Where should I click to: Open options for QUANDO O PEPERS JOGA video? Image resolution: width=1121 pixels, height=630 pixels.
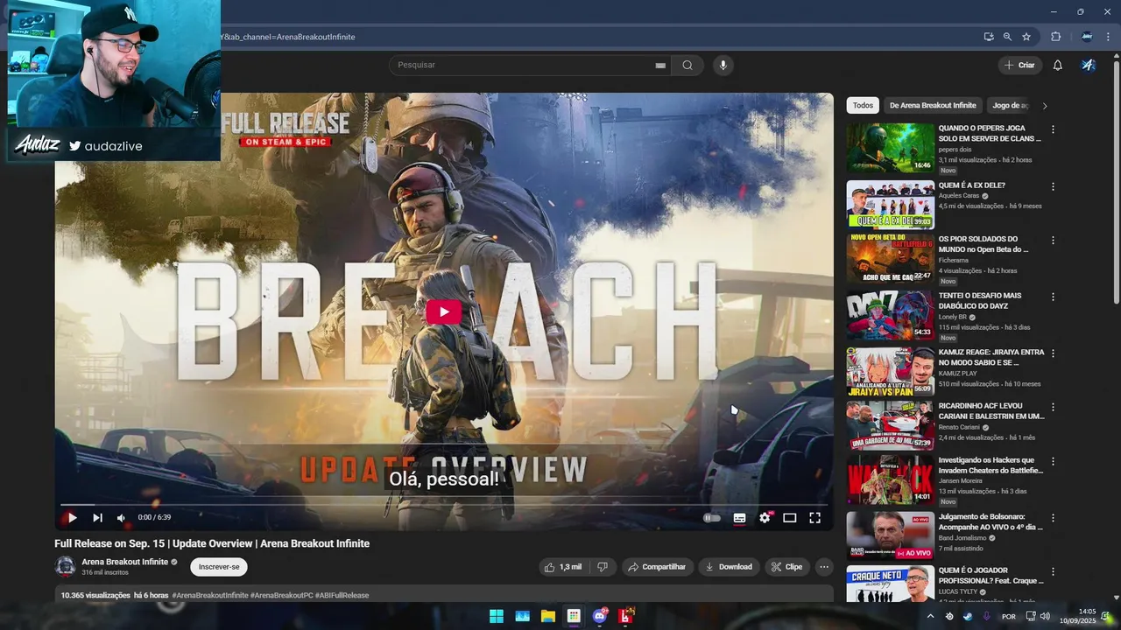[x=1053, y=129]
